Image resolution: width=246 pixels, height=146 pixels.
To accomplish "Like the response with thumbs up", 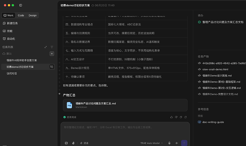I will click(171, 117).
